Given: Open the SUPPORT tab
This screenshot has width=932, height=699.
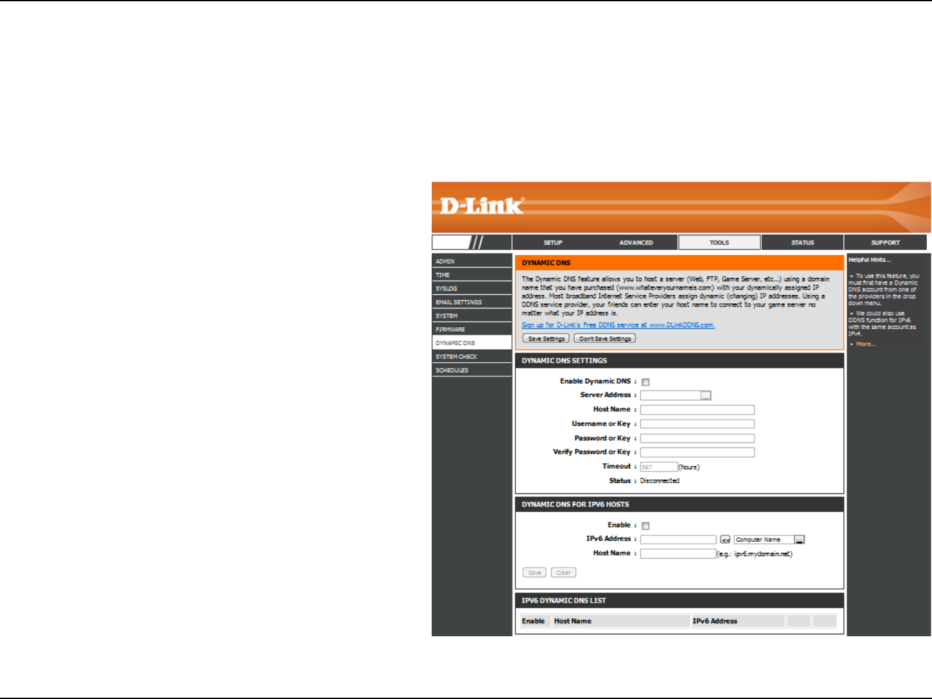Looking at the screenshot, I should 885,242.
